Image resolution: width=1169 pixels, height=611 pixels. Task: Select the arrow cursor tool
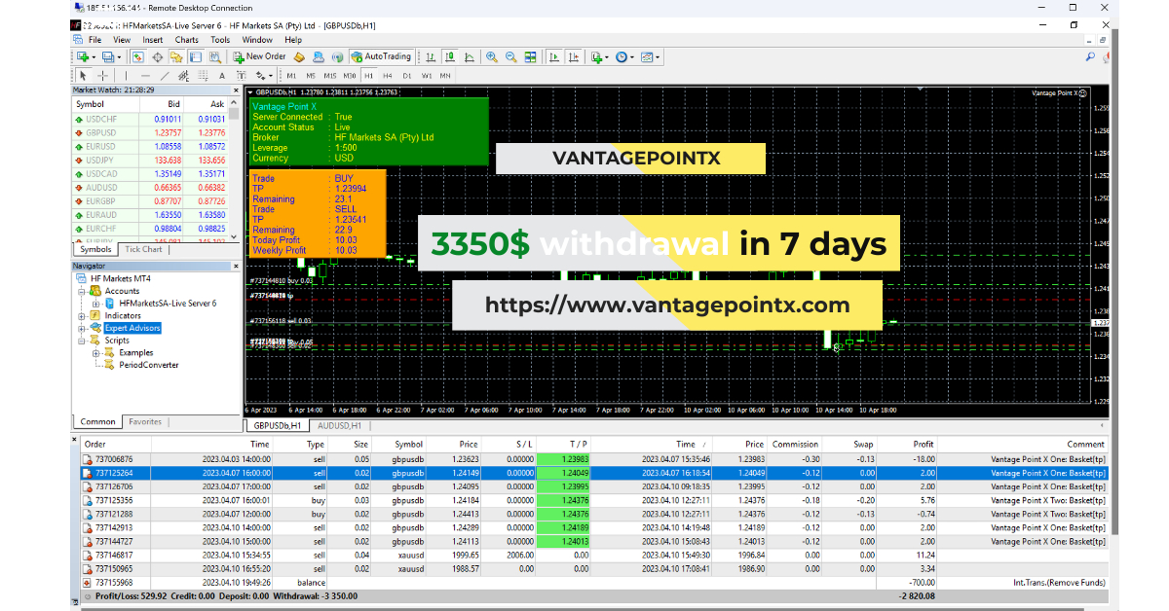[x=83, y=75]
